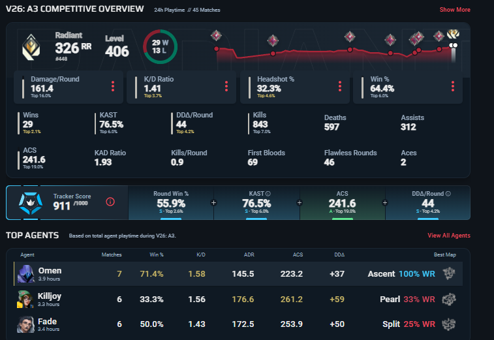This screenshot has height=340, width=494.
Task: Click the 326 RR rating text
Action: 73,48
